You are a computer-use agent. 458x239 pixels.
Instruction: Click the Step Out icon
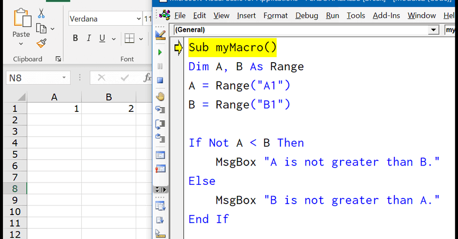[x=160, y=137]
